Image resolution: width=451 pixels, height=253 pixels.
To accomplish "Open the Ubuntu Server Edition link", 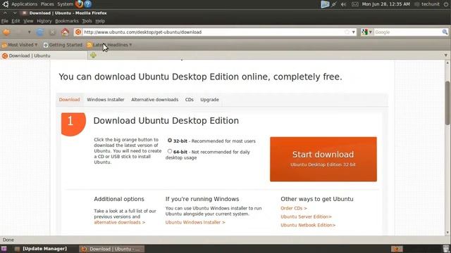I will click(306, 216).
